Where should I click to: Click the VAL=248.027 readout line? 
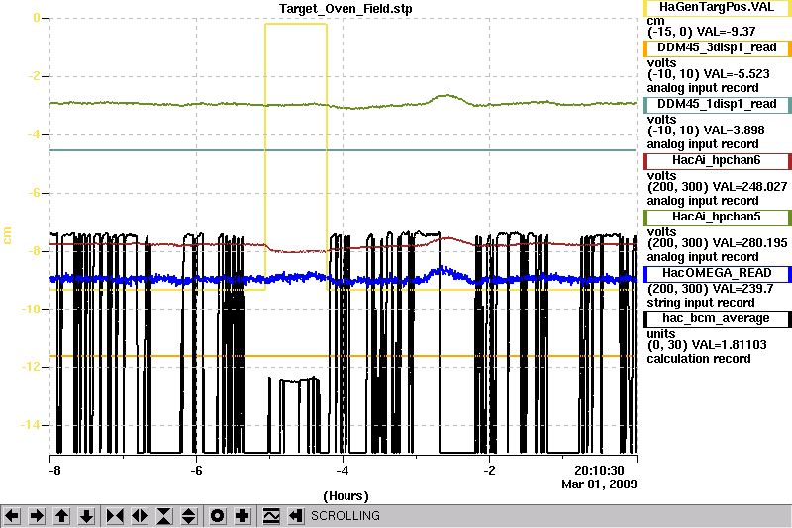(717, 187)
